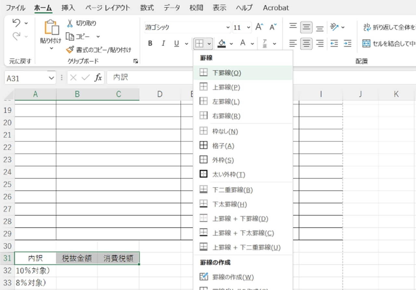Click Cut (切り取り) scissors icon
Image resolution: width=416 pixels, height=290 pixels.
pos(70,23)
